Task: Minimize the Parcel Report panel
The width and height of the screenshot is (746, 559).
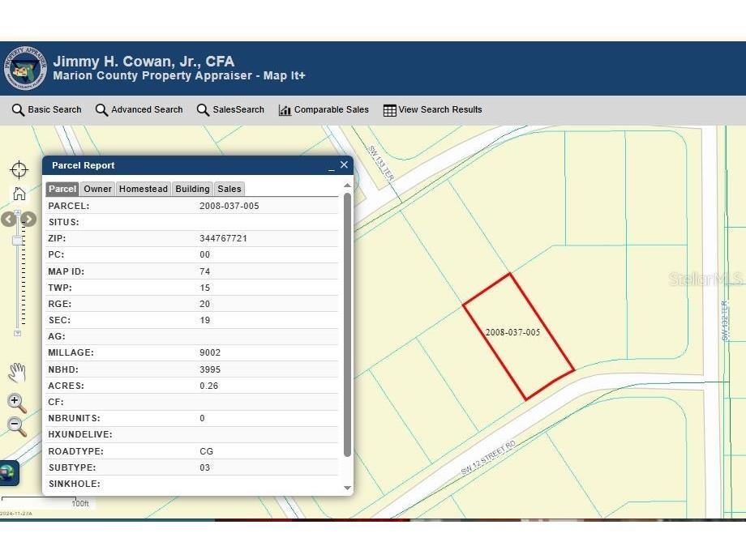Action: click(x=331, y=166)
